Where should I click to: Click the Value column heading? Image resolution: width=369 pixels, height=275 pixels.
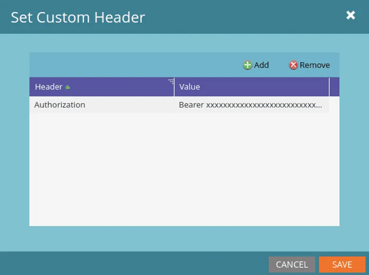click(x=189, y=87)
